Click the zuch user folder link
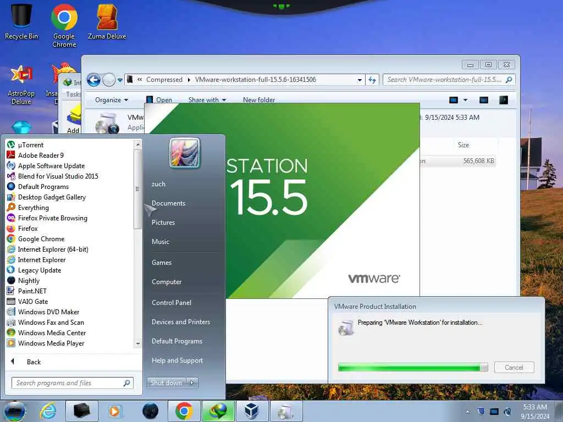 coord(158,184)
